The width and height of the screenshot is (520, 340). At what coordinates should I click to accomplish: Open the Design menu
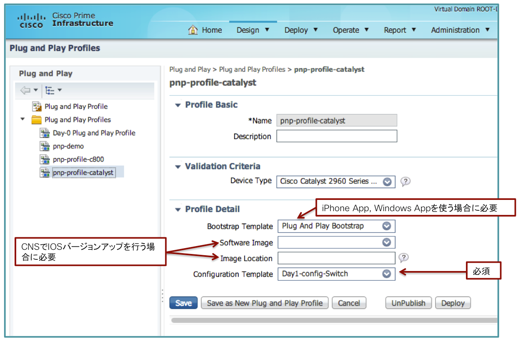(253, 30)
